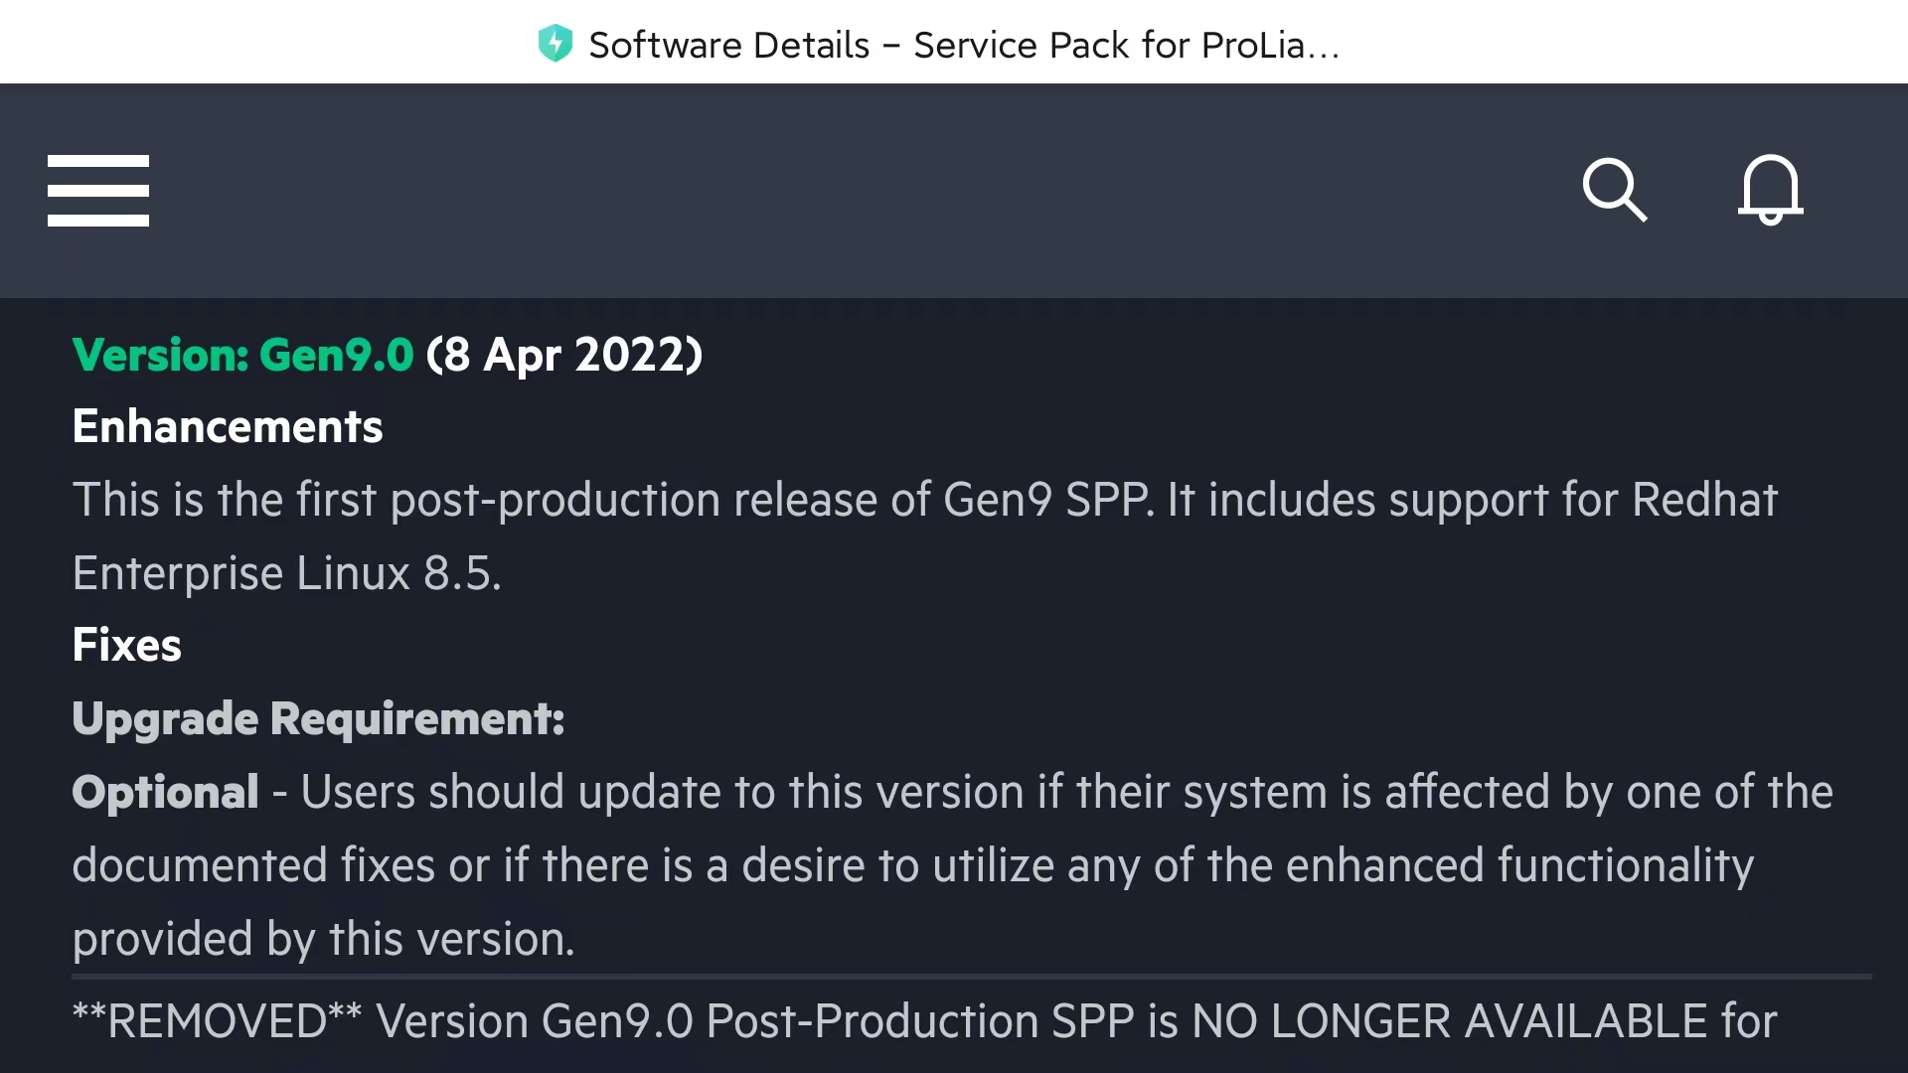Click the green shield security icon

[x=555, y=44]
